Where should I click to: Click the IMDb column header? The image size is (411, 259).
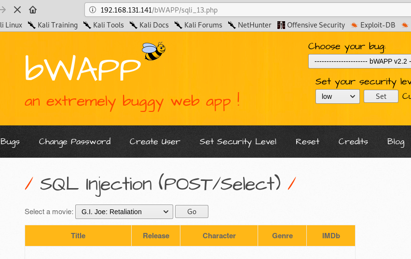coord(331,236)
